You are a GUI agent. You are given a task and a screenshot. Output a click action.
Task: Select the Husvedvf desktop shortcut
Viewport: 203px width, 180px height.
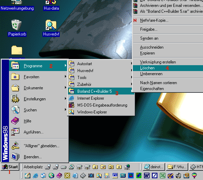tap(51, 28)
